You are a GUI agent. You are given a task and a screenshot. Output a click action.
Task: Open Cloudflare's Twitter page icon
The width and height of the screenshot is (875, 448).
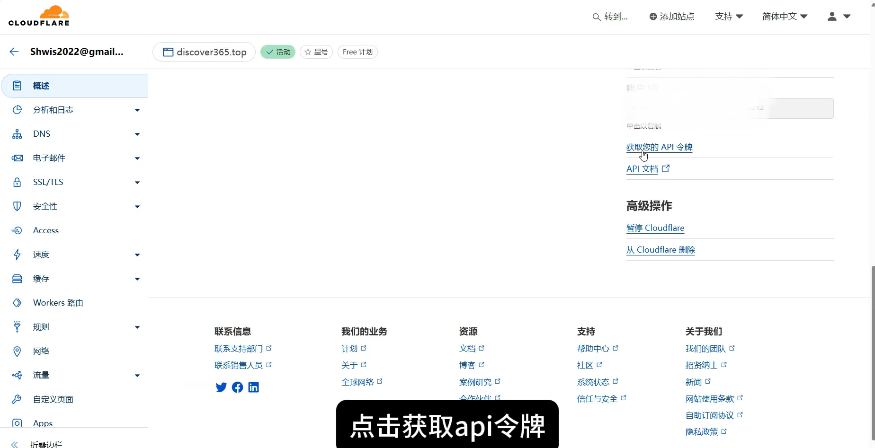221,387
